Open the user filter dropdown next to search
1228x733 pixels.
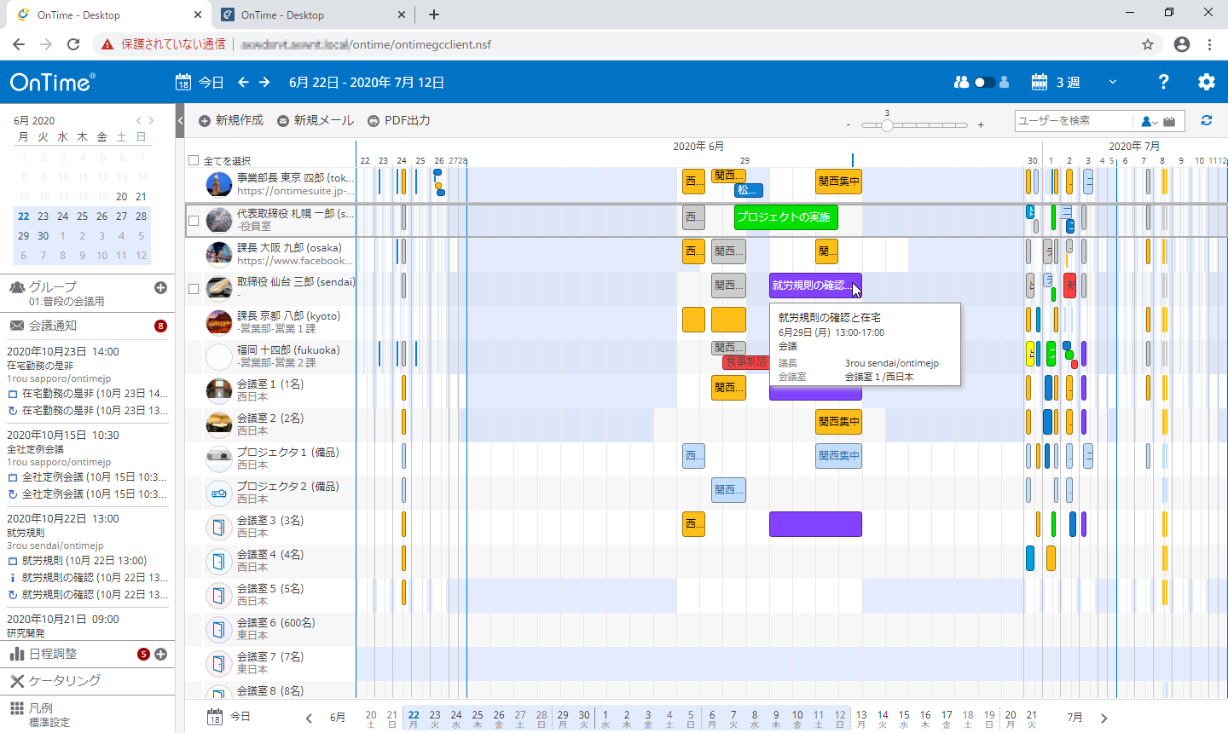point(1149,121)
